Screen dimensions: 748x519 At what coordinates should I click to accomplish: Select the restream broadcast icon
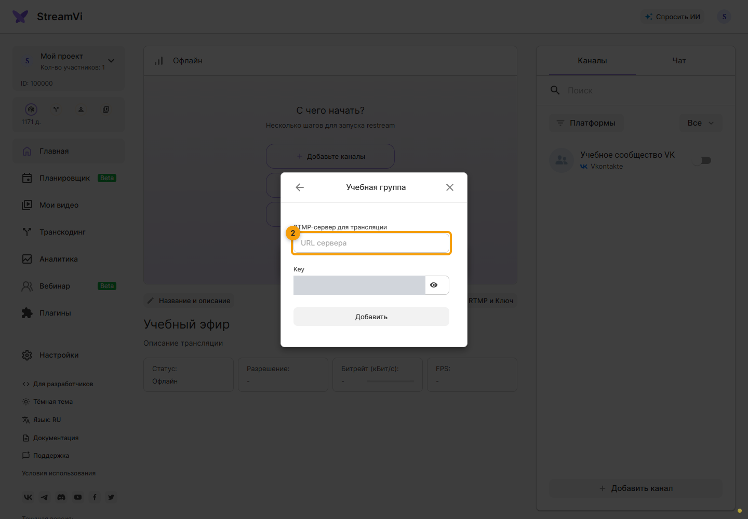tap(31, 110)
